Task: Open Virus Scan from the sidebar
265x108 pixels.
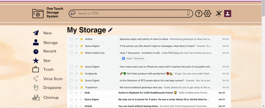Action: (x=53, y=79)
